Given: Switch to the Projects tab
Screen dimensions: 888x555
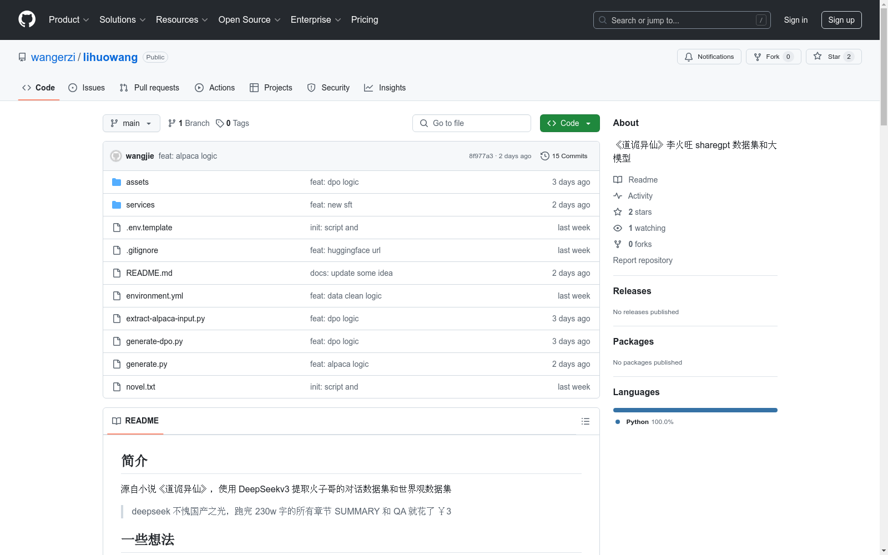Looking at the screenshot, I should [271, 88].
